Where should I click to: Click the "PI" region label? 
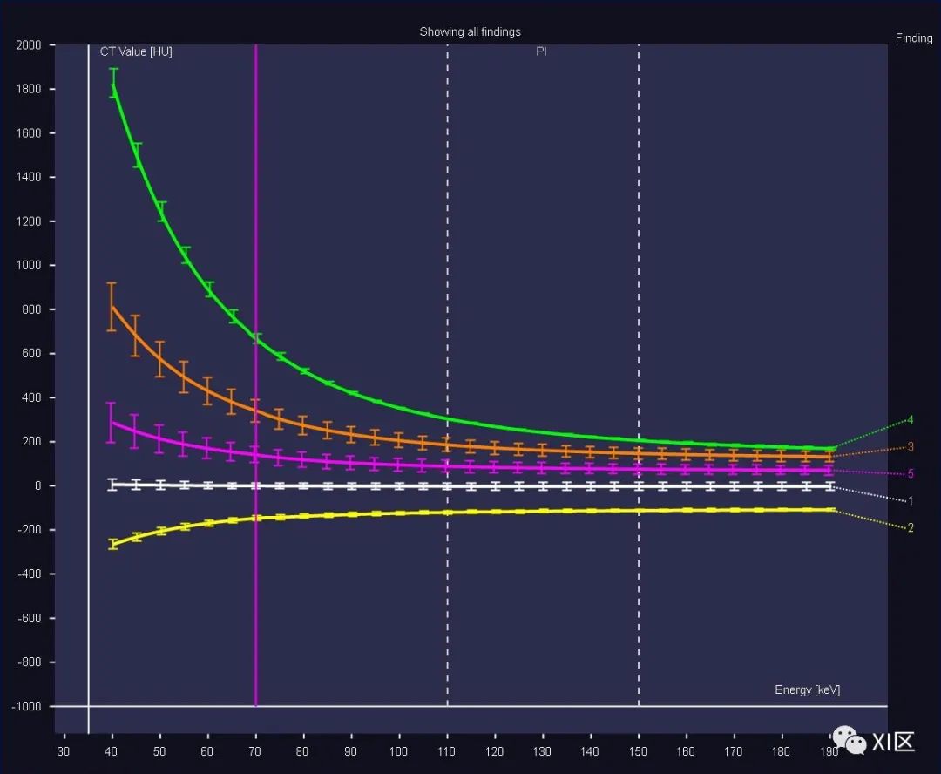[541, 52]
